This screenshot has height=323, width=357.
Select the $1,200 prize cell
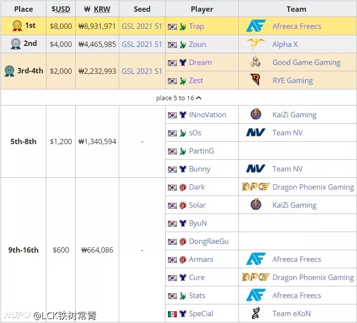pos(61,141)
